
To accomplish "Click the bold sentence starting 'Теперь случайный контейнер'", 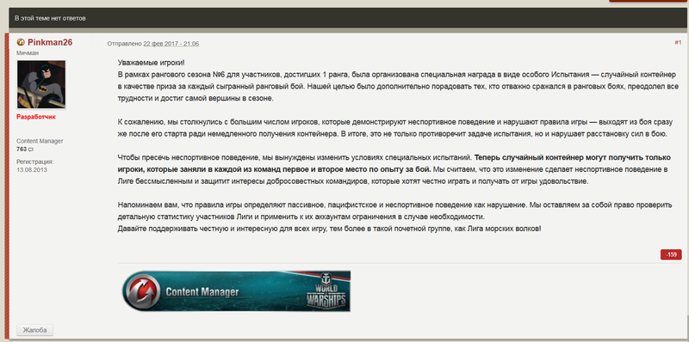I will 398,162.
